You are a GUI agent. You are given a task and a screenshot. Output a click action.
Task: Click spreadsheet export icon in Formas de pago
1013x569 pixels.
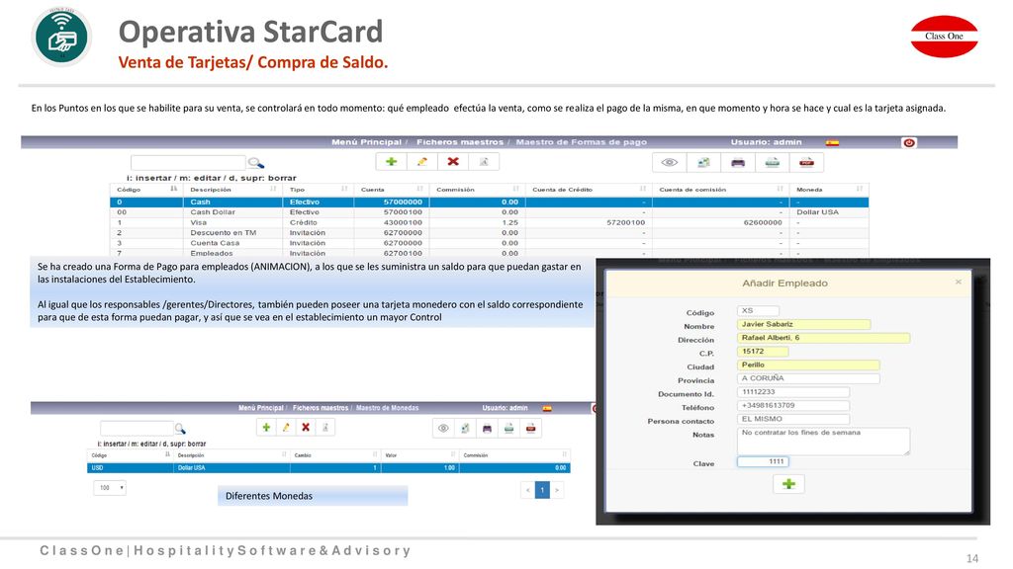coord(703,163)
